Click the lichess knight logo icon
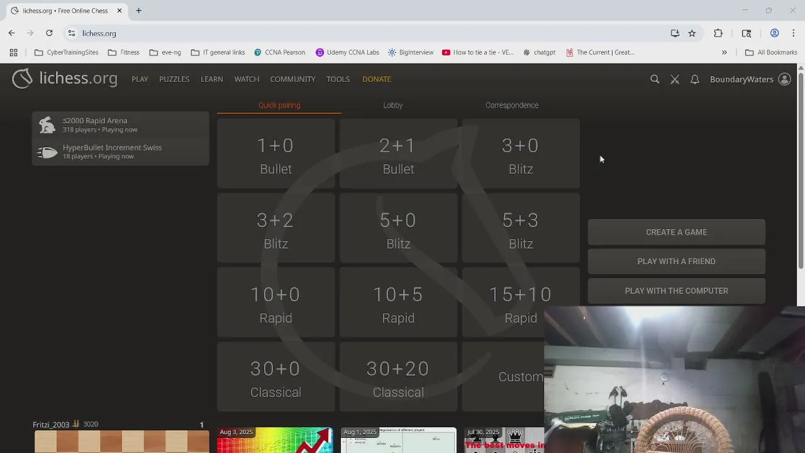This screenshot has height=453, width=805. [22, 79]
